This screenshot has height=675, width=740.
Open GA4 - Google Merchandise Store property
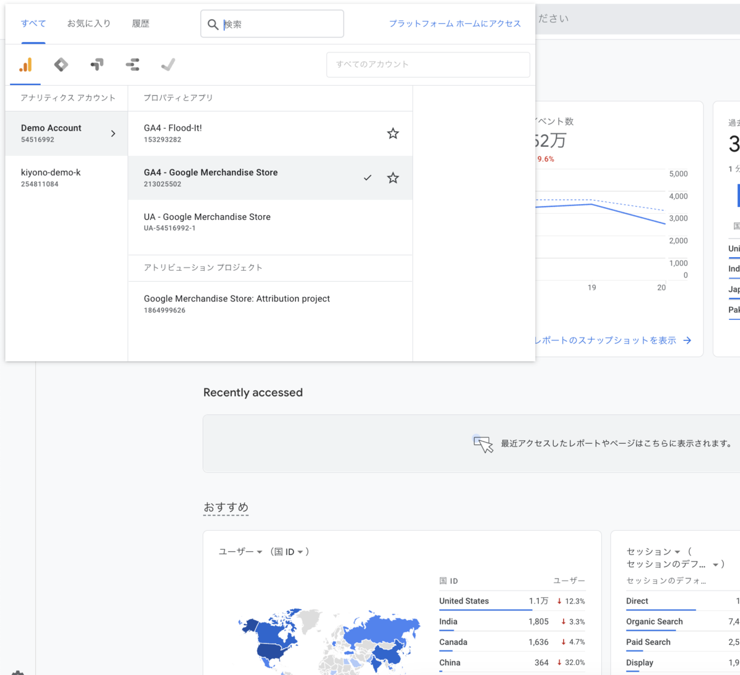tap(270, 178)
